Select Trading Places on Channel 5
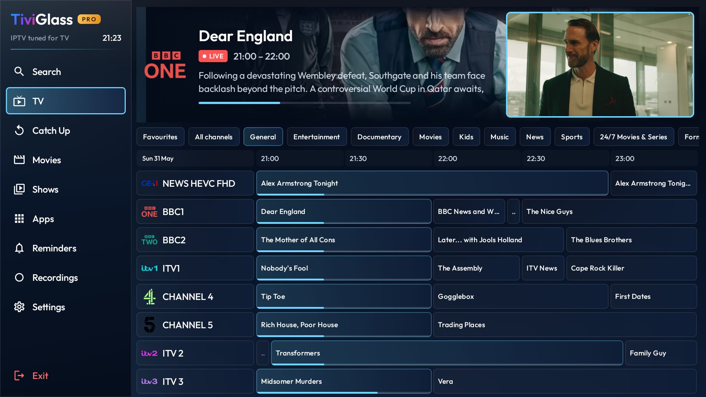Screen dimensions: 706x397 [x=565, y=325]
